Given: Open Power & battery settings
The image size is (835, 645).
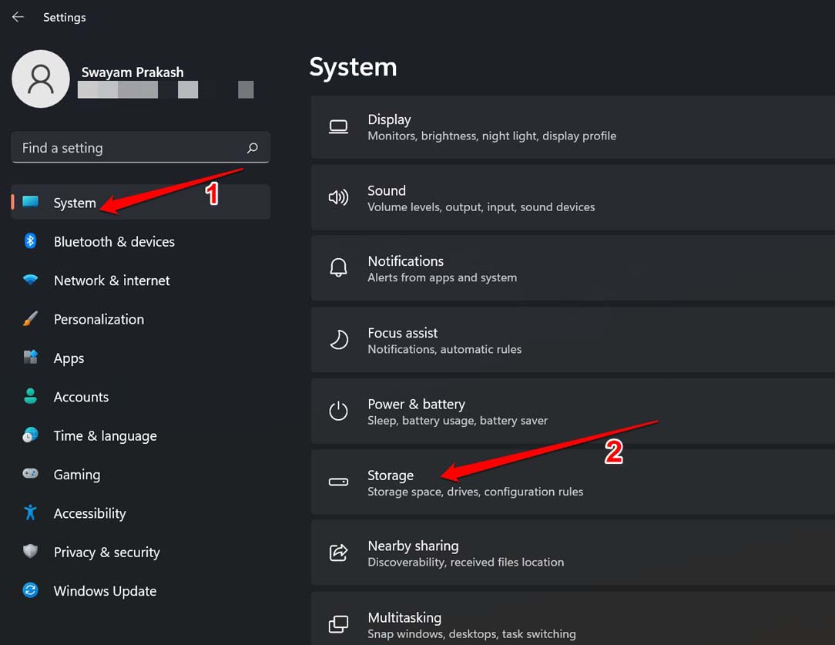Looking at the screenshot, I should click(x=572, y=411).
